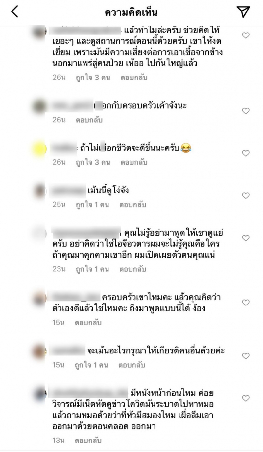This screenshot has height=452, width=263.
Task: View likes on laughing emoji comment
Action: [x=93, y=162]
